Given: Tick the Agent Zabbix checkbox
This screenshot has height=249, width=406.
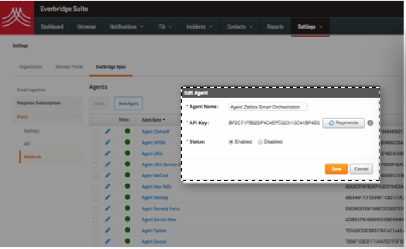Looking at the screenshot, I should 95,231.
